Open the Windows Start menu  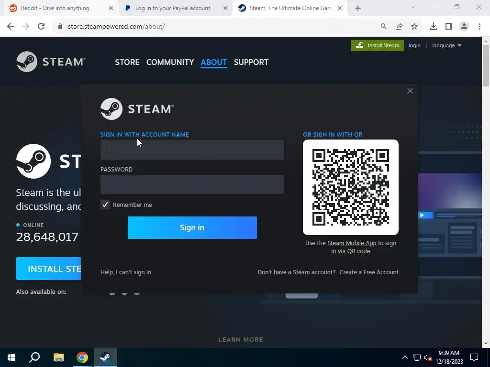tap(11, 357)
